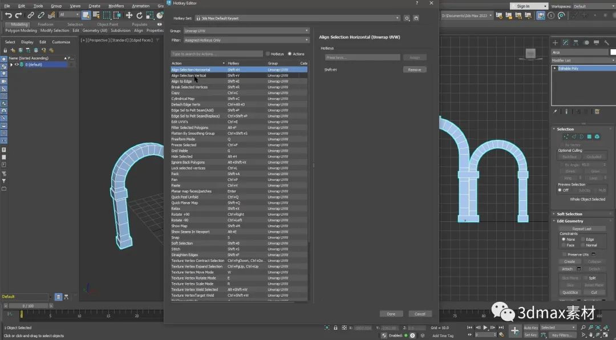
Task: Activate Select and Move tool
Action: coord(129,15)
